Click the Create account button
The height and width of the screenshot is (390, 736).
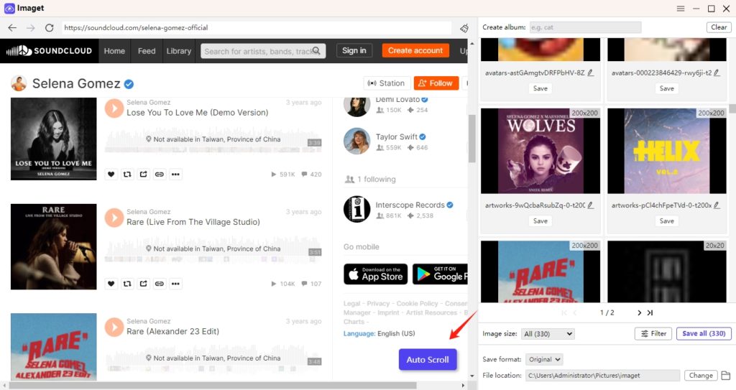point(415,50)
